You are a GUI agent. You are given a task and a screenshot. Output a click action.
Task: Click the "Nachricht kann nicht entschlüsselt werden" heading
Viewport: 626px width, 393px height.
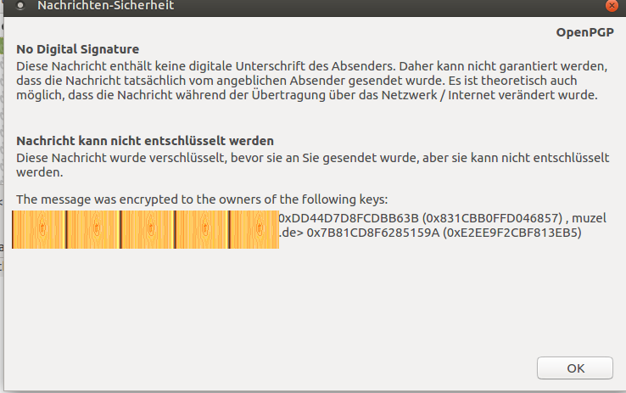pos(145,140)
